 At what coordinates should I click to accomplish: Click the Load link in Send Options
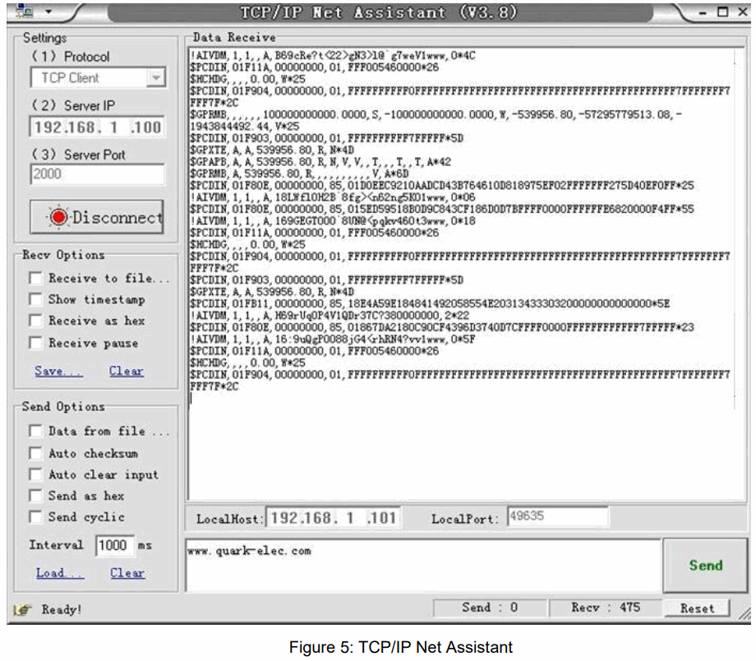tap(60, 573)
